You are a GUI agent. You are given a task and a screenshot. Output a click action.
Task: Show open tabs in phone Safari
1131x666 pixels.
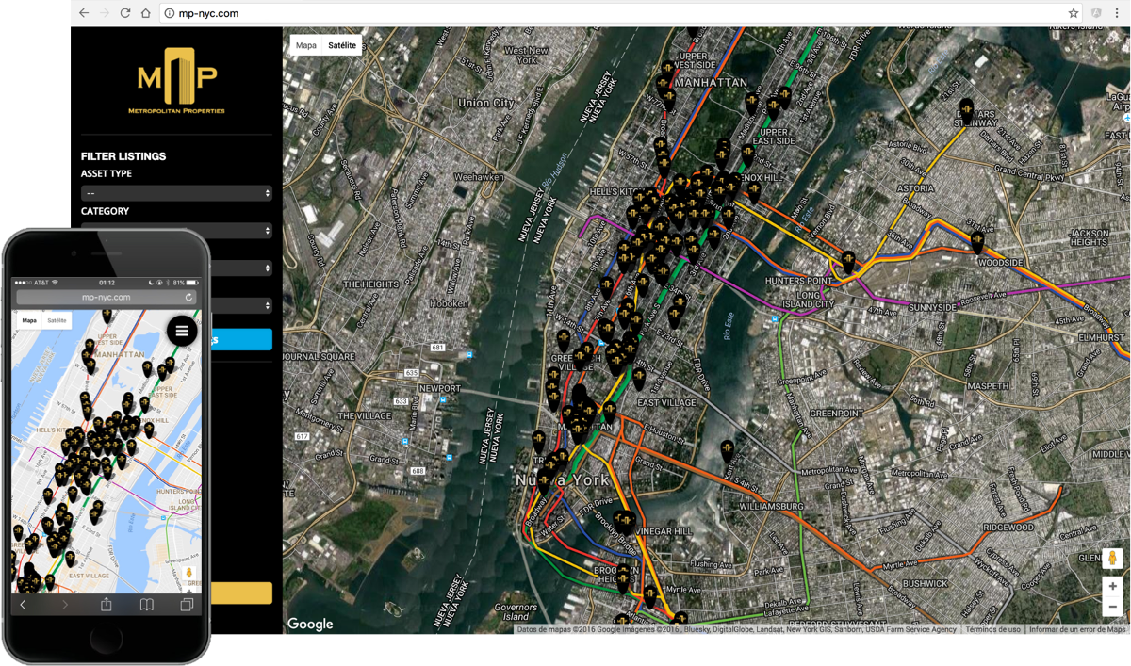(x=188, y=605)
